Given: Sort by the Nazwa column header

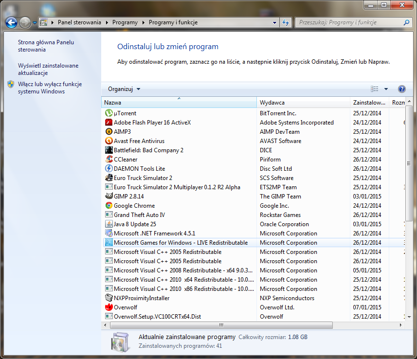Looking at the screenshot, I should [179, 102].
